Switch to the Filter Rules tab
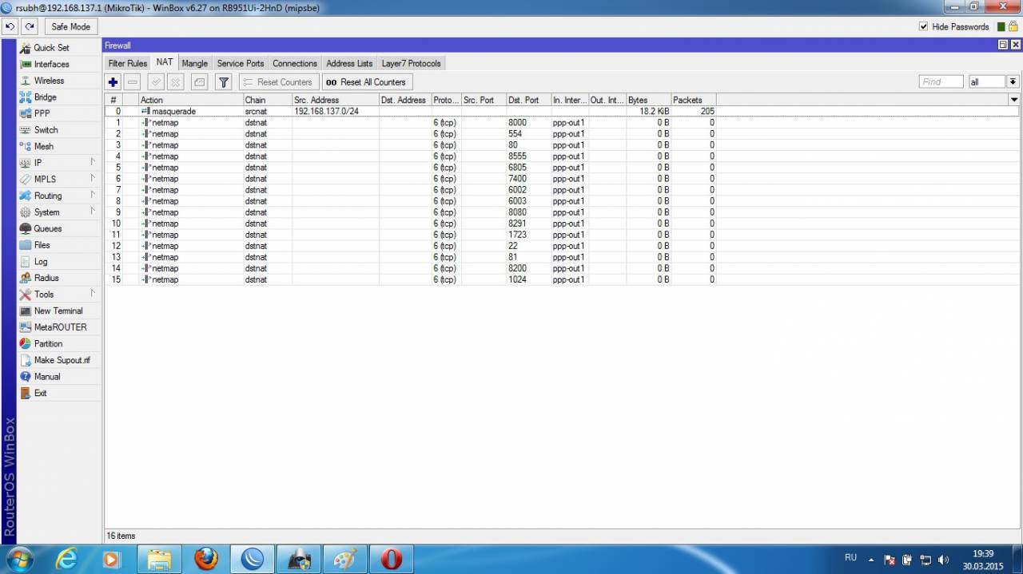1023x574 pixels. [x=128, y=63]
